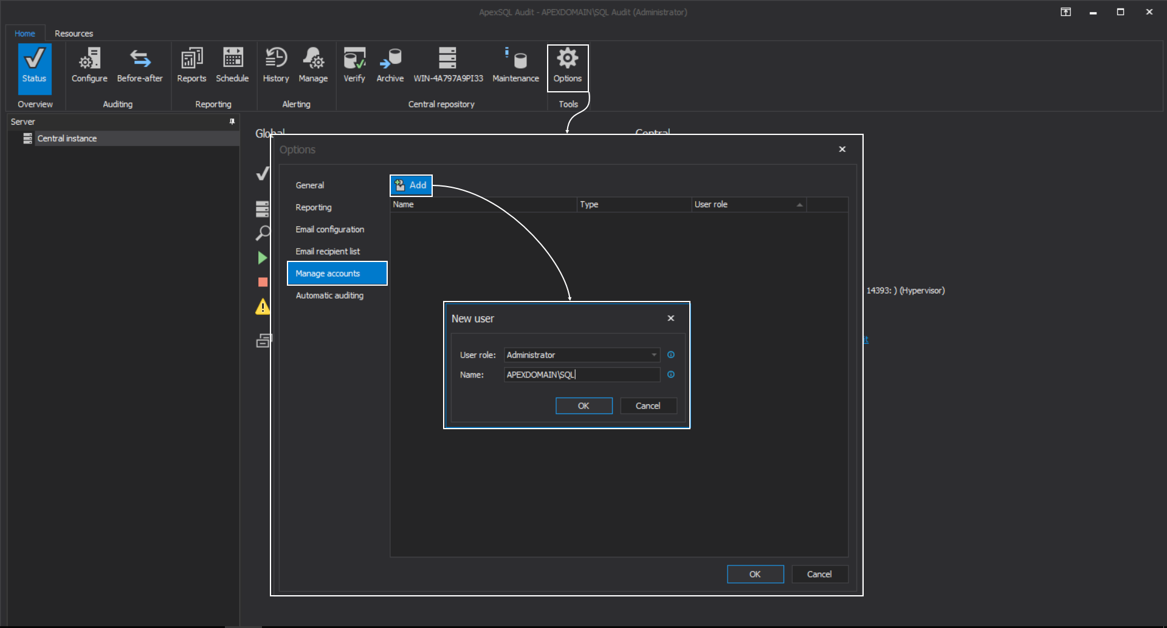Image resolution: width=1167 pixels, height=628 pixels.
Task: Open the Archive tool
Action: click(x=390, y=65)
